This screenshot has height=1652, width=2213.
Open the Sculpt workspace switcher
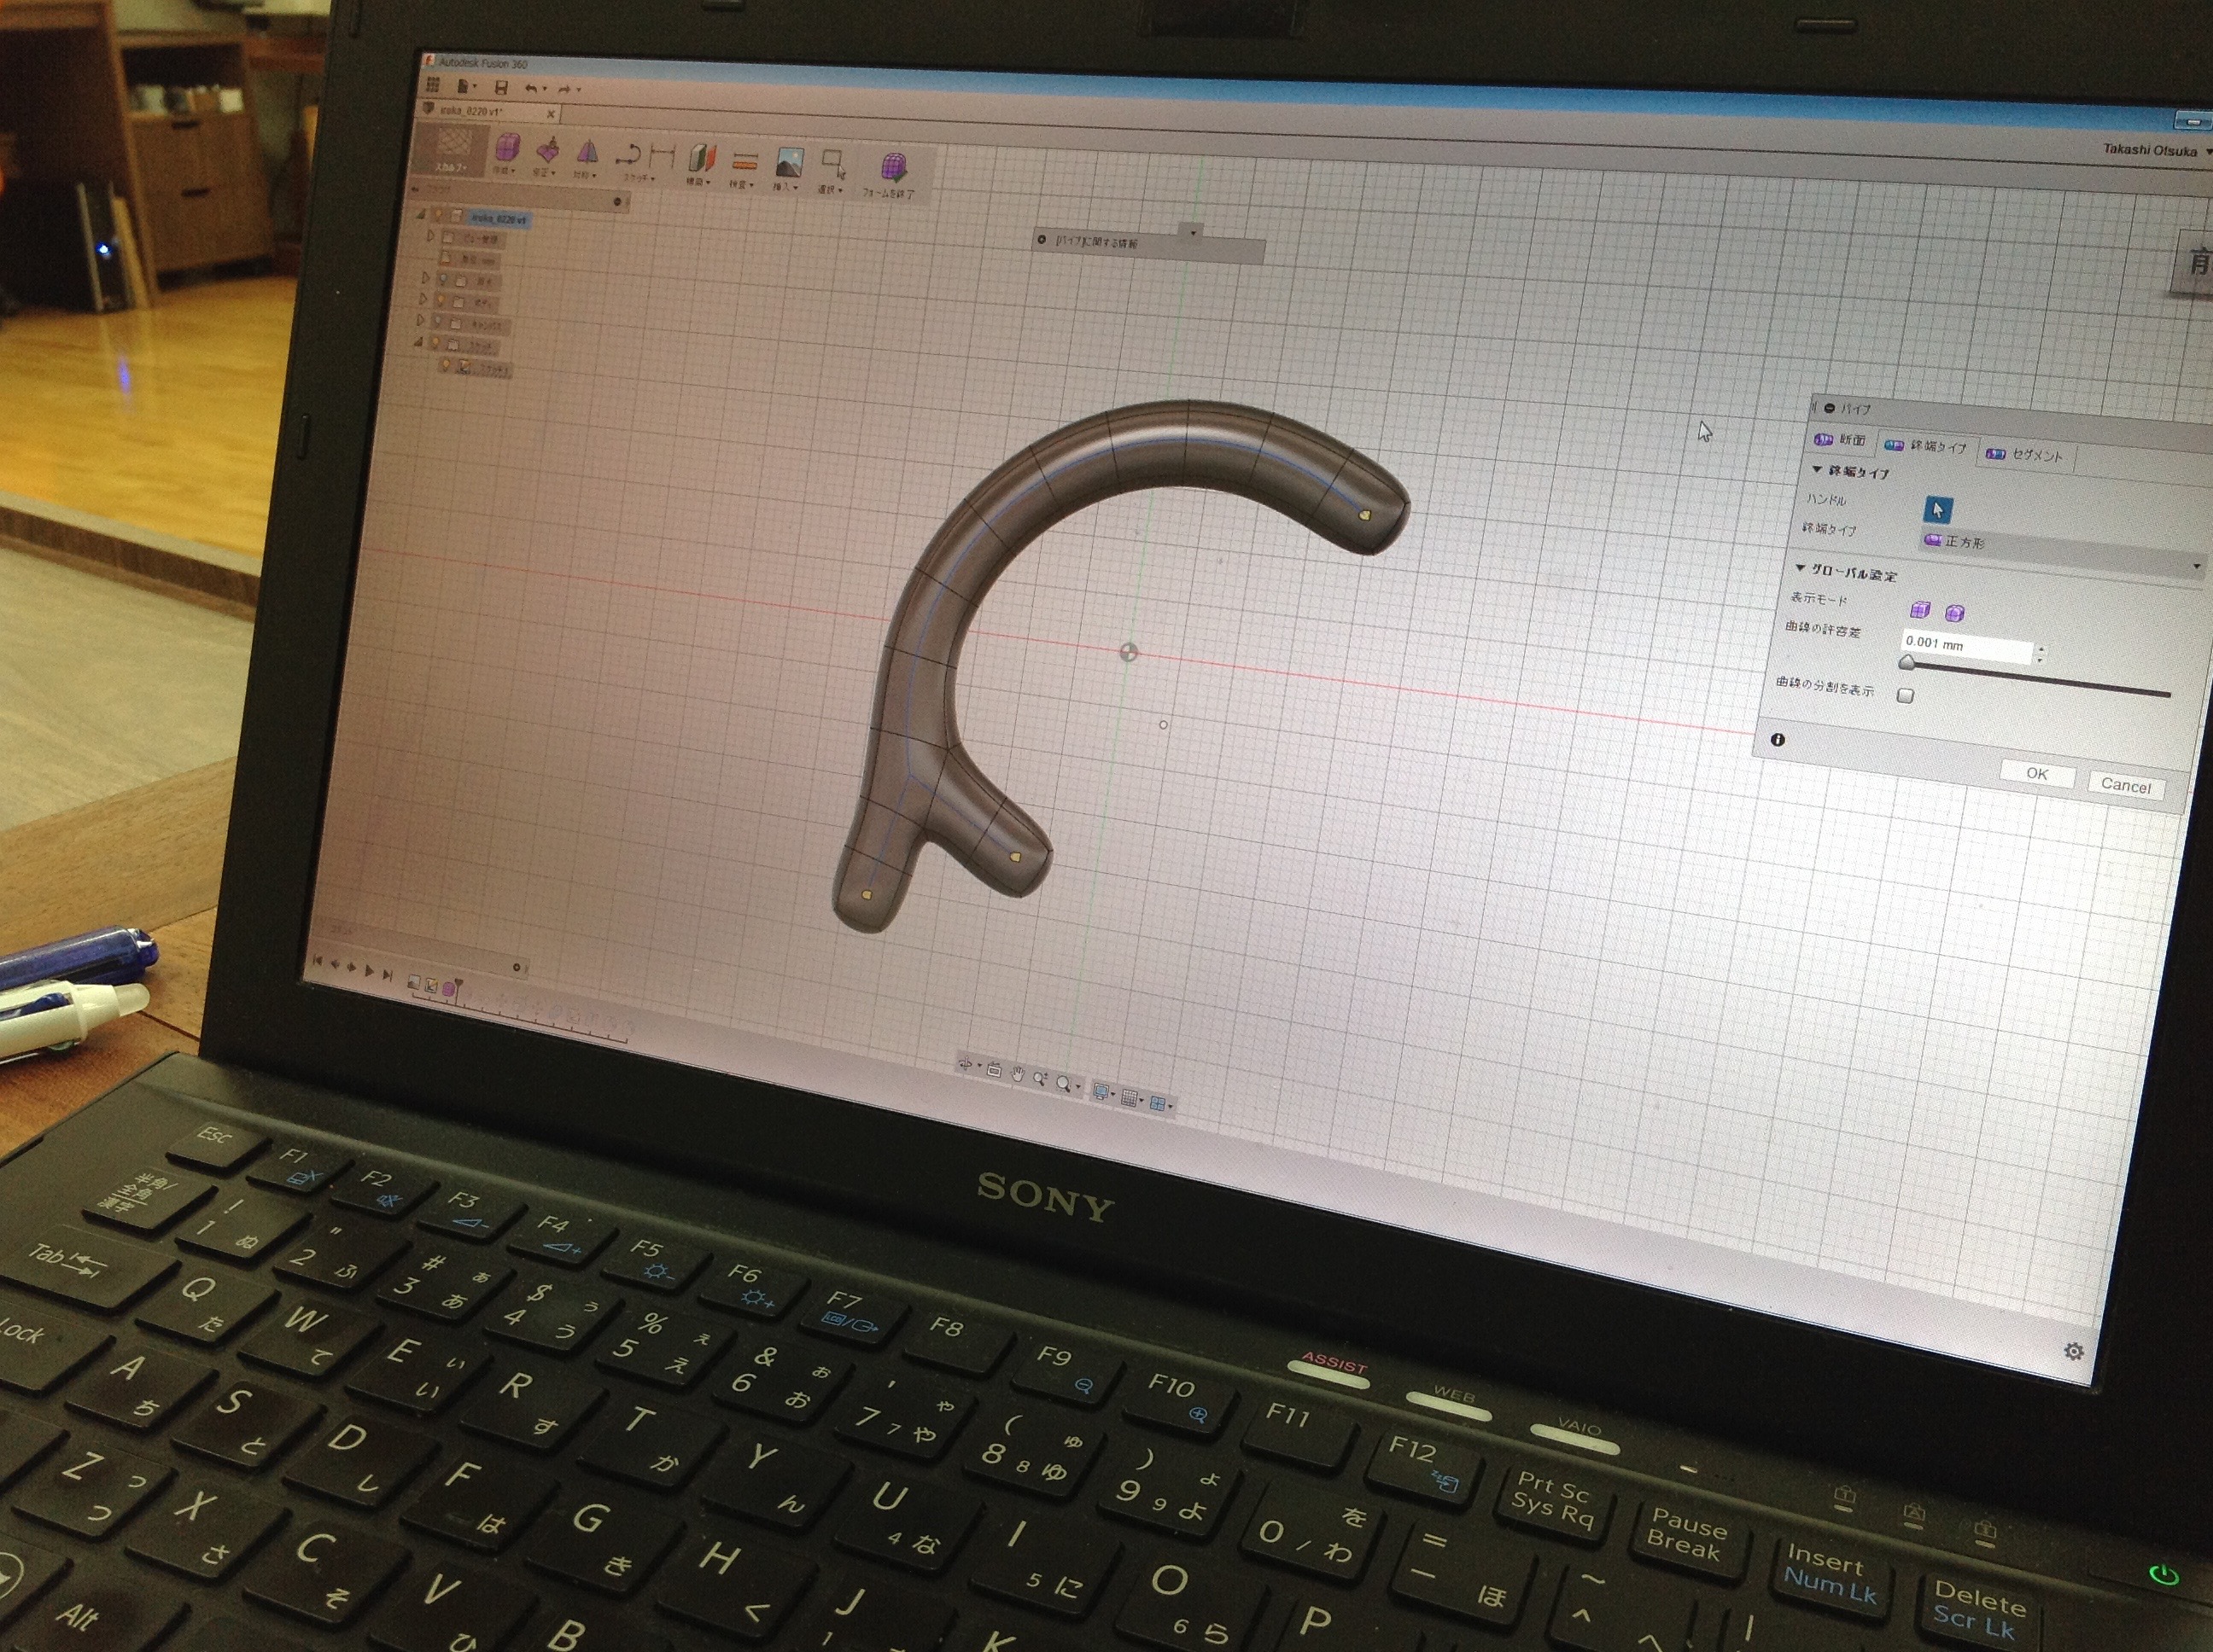(x=453, y=150)
